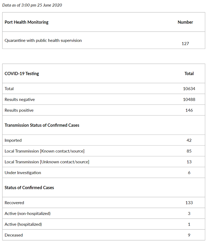Select the Port Health Monitoring header
The width and height of the screenshot is (206, 241).
click(x=27, y=22)
